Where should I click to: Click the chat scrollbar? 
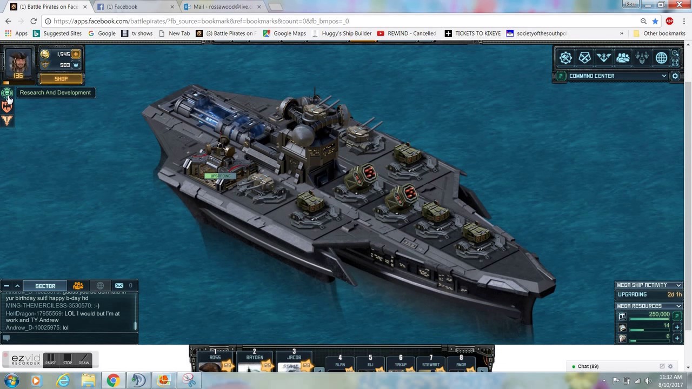tap(135, 326)
